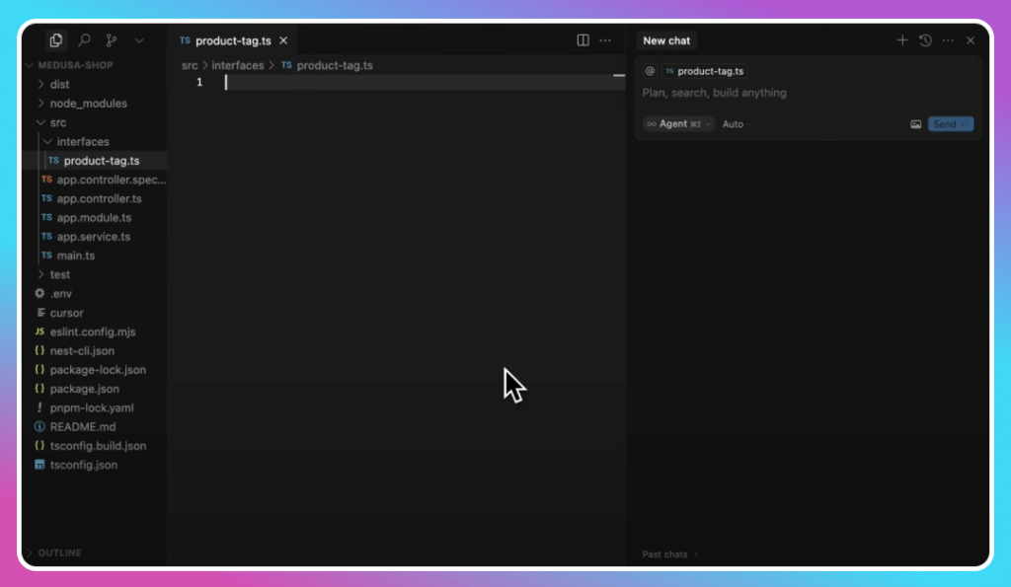
Task: Open the Auto model dropdown
Action: pyautogui.click(x=733, y=124)
